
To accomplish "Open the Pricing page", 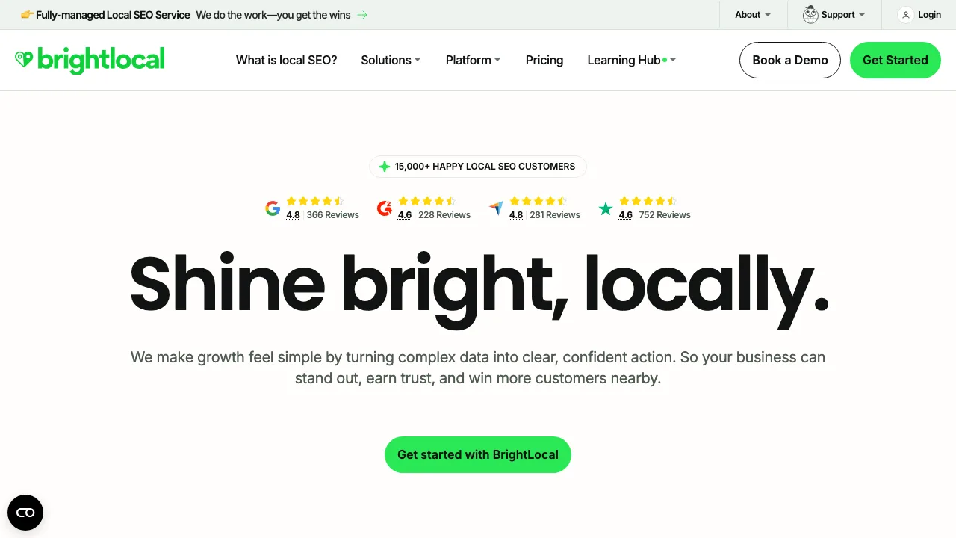I will click(544, 60).
